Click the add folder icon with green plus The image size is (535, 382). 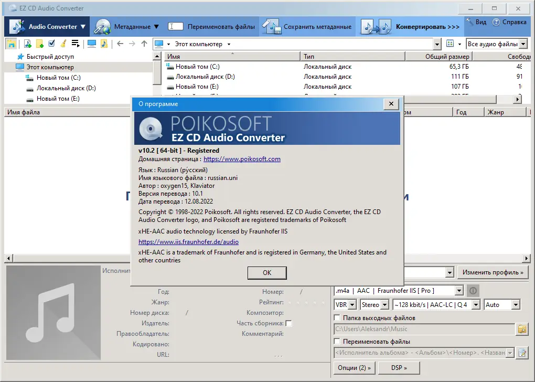click(39, 44)
